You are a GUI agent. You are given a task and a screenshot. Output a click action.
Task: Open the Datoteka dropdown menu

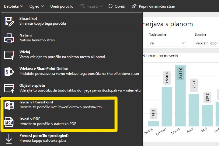pyautogui.click(x=13, y=6)
